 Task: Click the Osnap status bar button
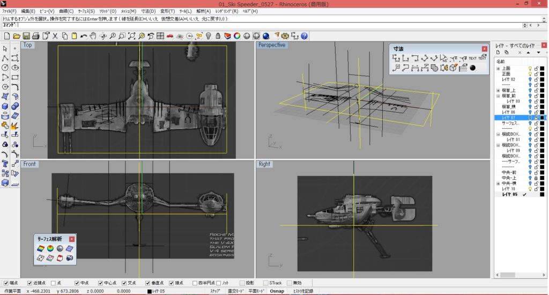pyautogui.click(x=277, y=291)
